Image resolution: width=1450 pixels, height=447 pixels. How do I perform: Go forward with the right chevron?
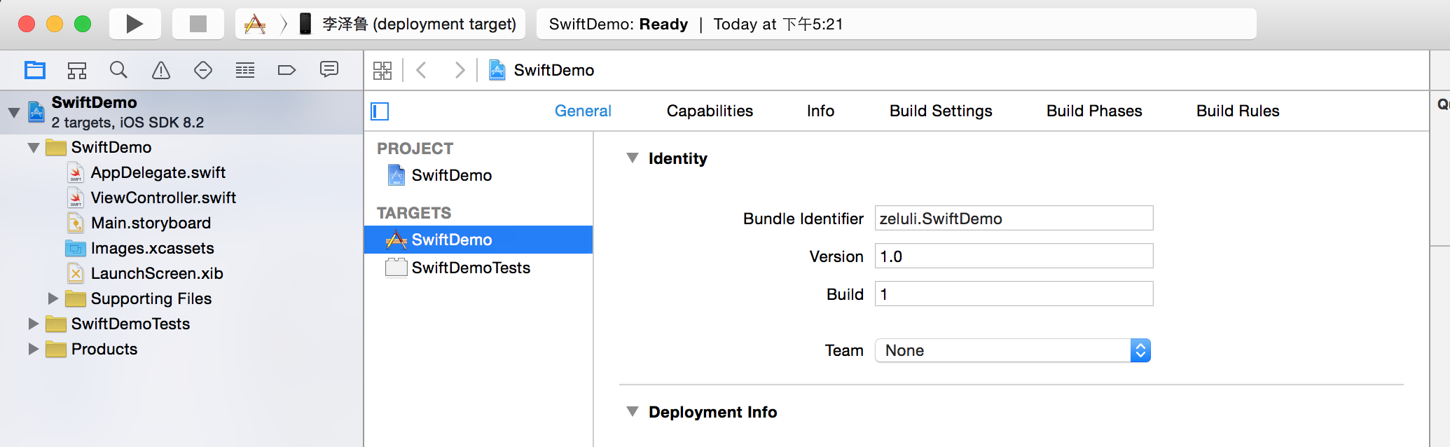(460, 70)
